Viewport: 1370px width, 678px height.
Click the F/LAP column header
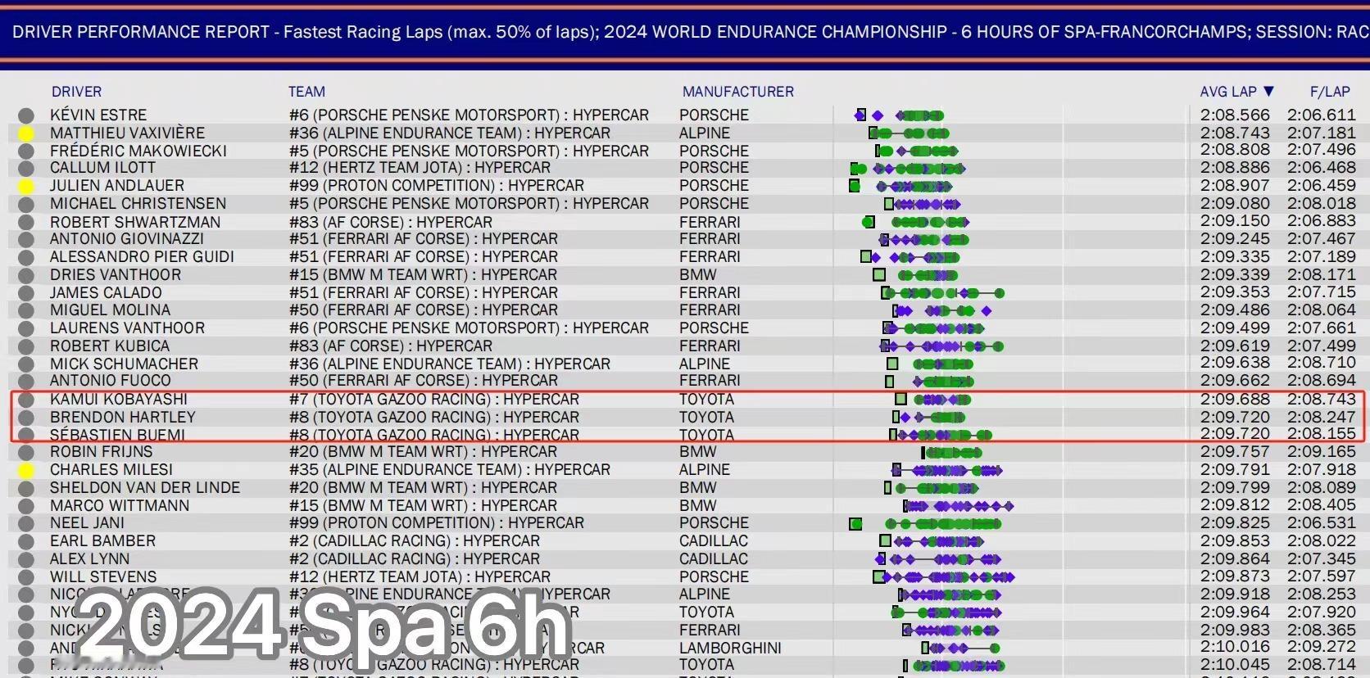pyautogui.click(x=1330, y=92)
